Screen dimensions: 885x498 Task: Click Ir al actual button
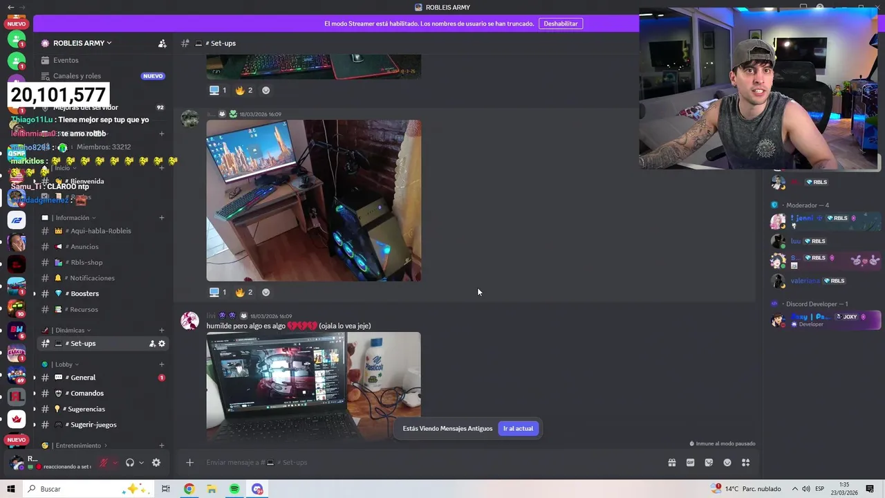[518, 429]
